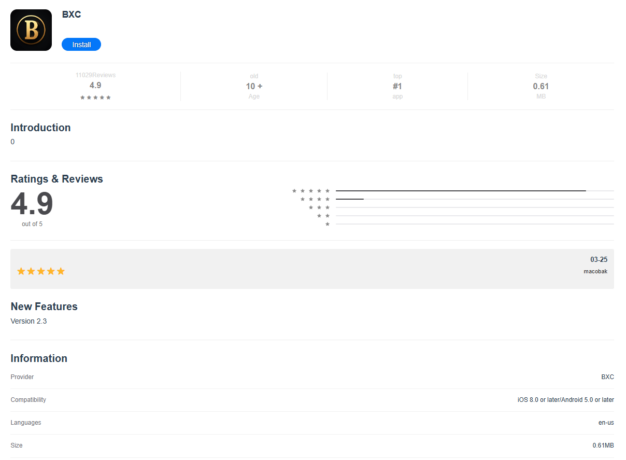
Task: Click the five-star rating distribution bar
Action: pyautogui.click(x=475, y=191)
